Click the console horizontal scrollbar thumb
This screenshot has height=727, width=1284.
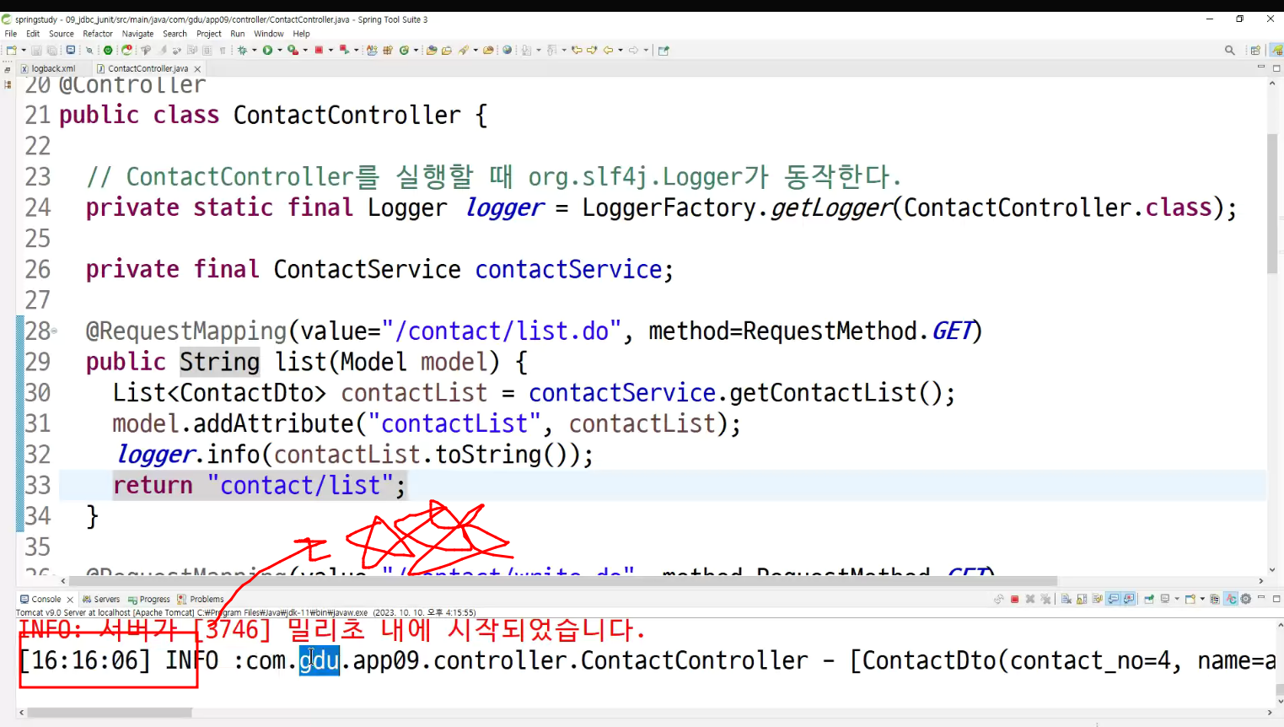(x=110, y=713)
